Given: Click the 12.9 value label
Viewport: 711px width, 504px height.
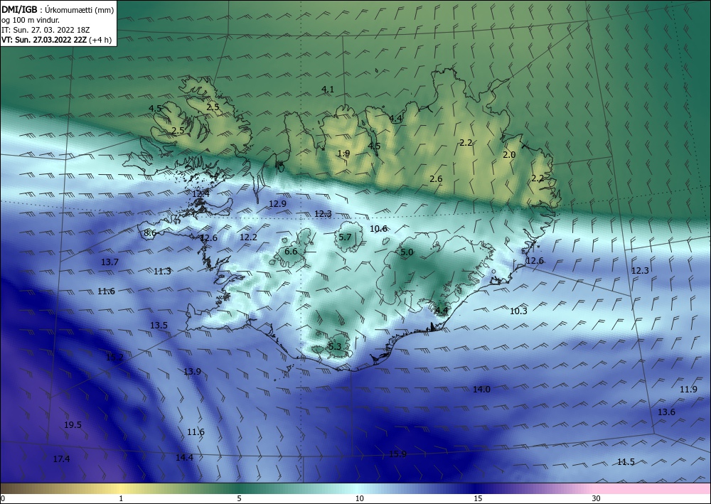Looking at the screenshot, I should [277, 203].
